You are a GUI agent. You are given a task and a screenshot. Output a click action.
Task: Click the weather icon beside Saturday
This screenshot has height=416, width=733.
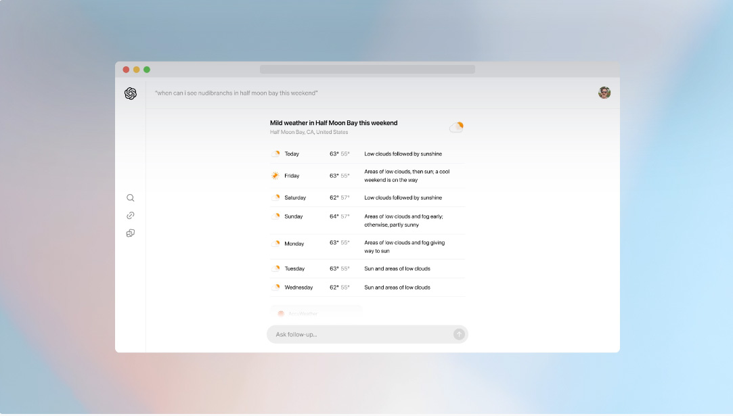pos(275,198)
